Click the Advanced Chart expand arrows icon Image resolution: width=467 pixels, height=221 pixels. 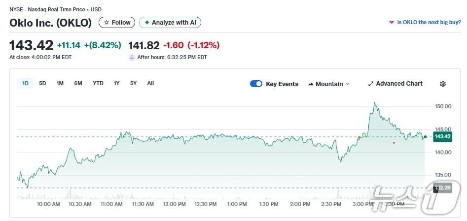tap(371, 84)
